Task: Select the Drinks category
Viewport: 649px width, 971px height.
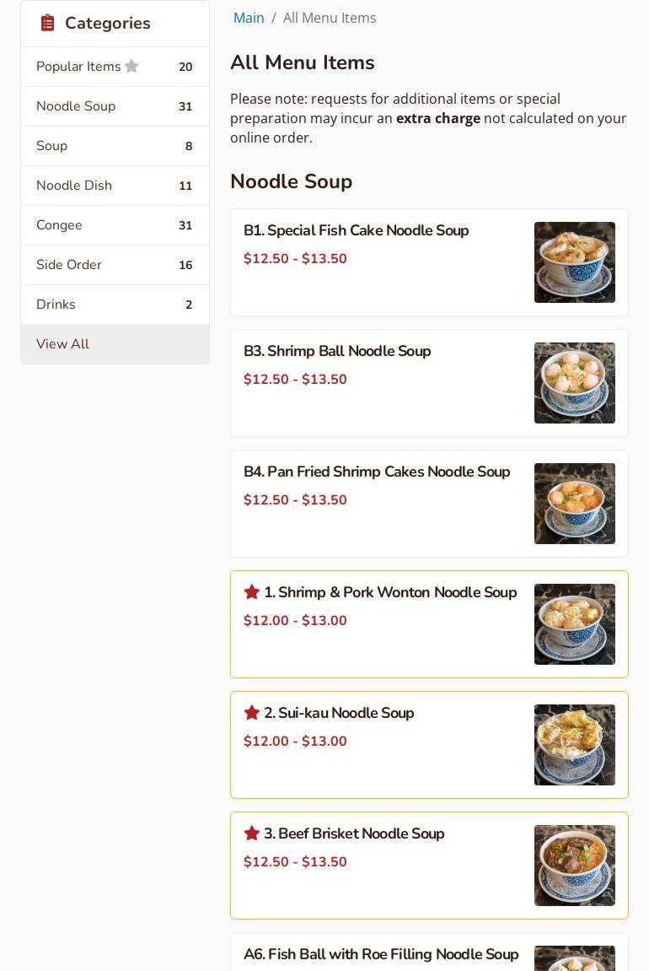Action: (x=56, y=305)
